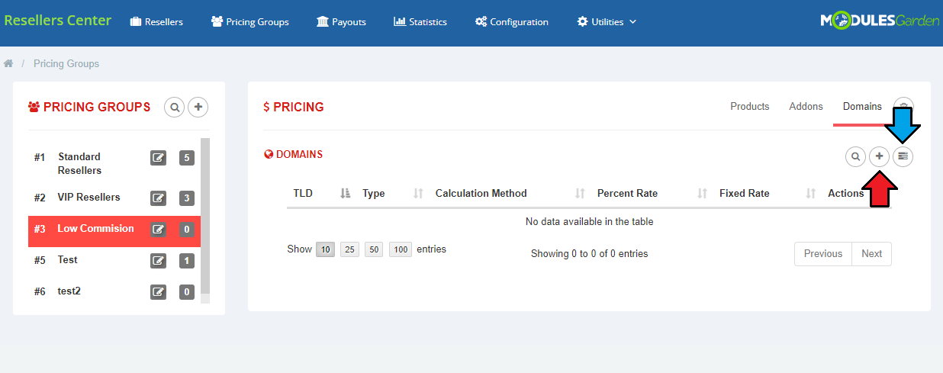Click test2 group count badge 0
The height and width of the screenshot is (373, 943).
click(187, 291)
